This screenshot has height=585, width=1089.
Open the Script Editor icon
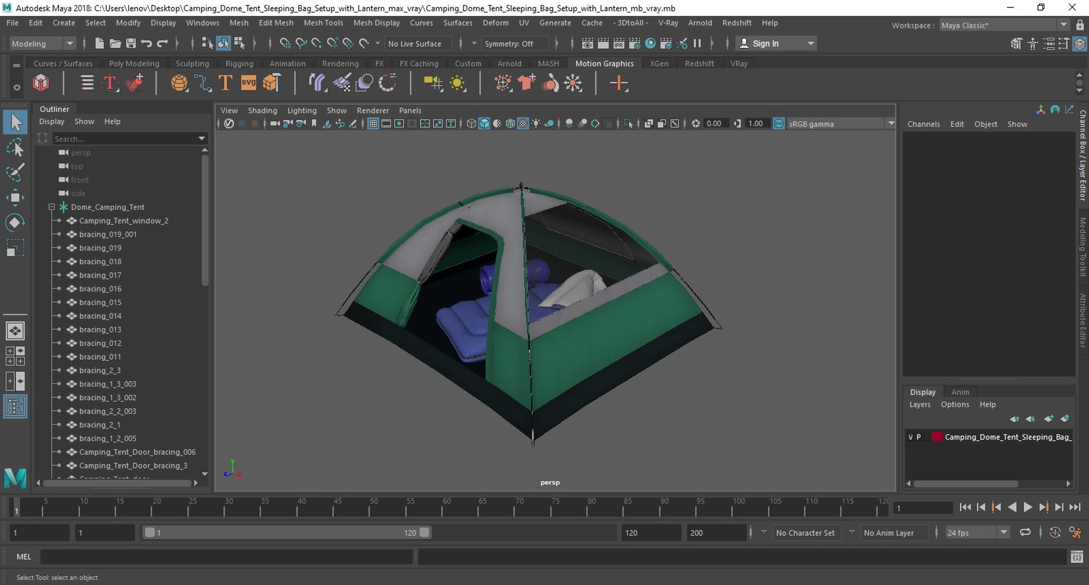(x=1077, y=557)
